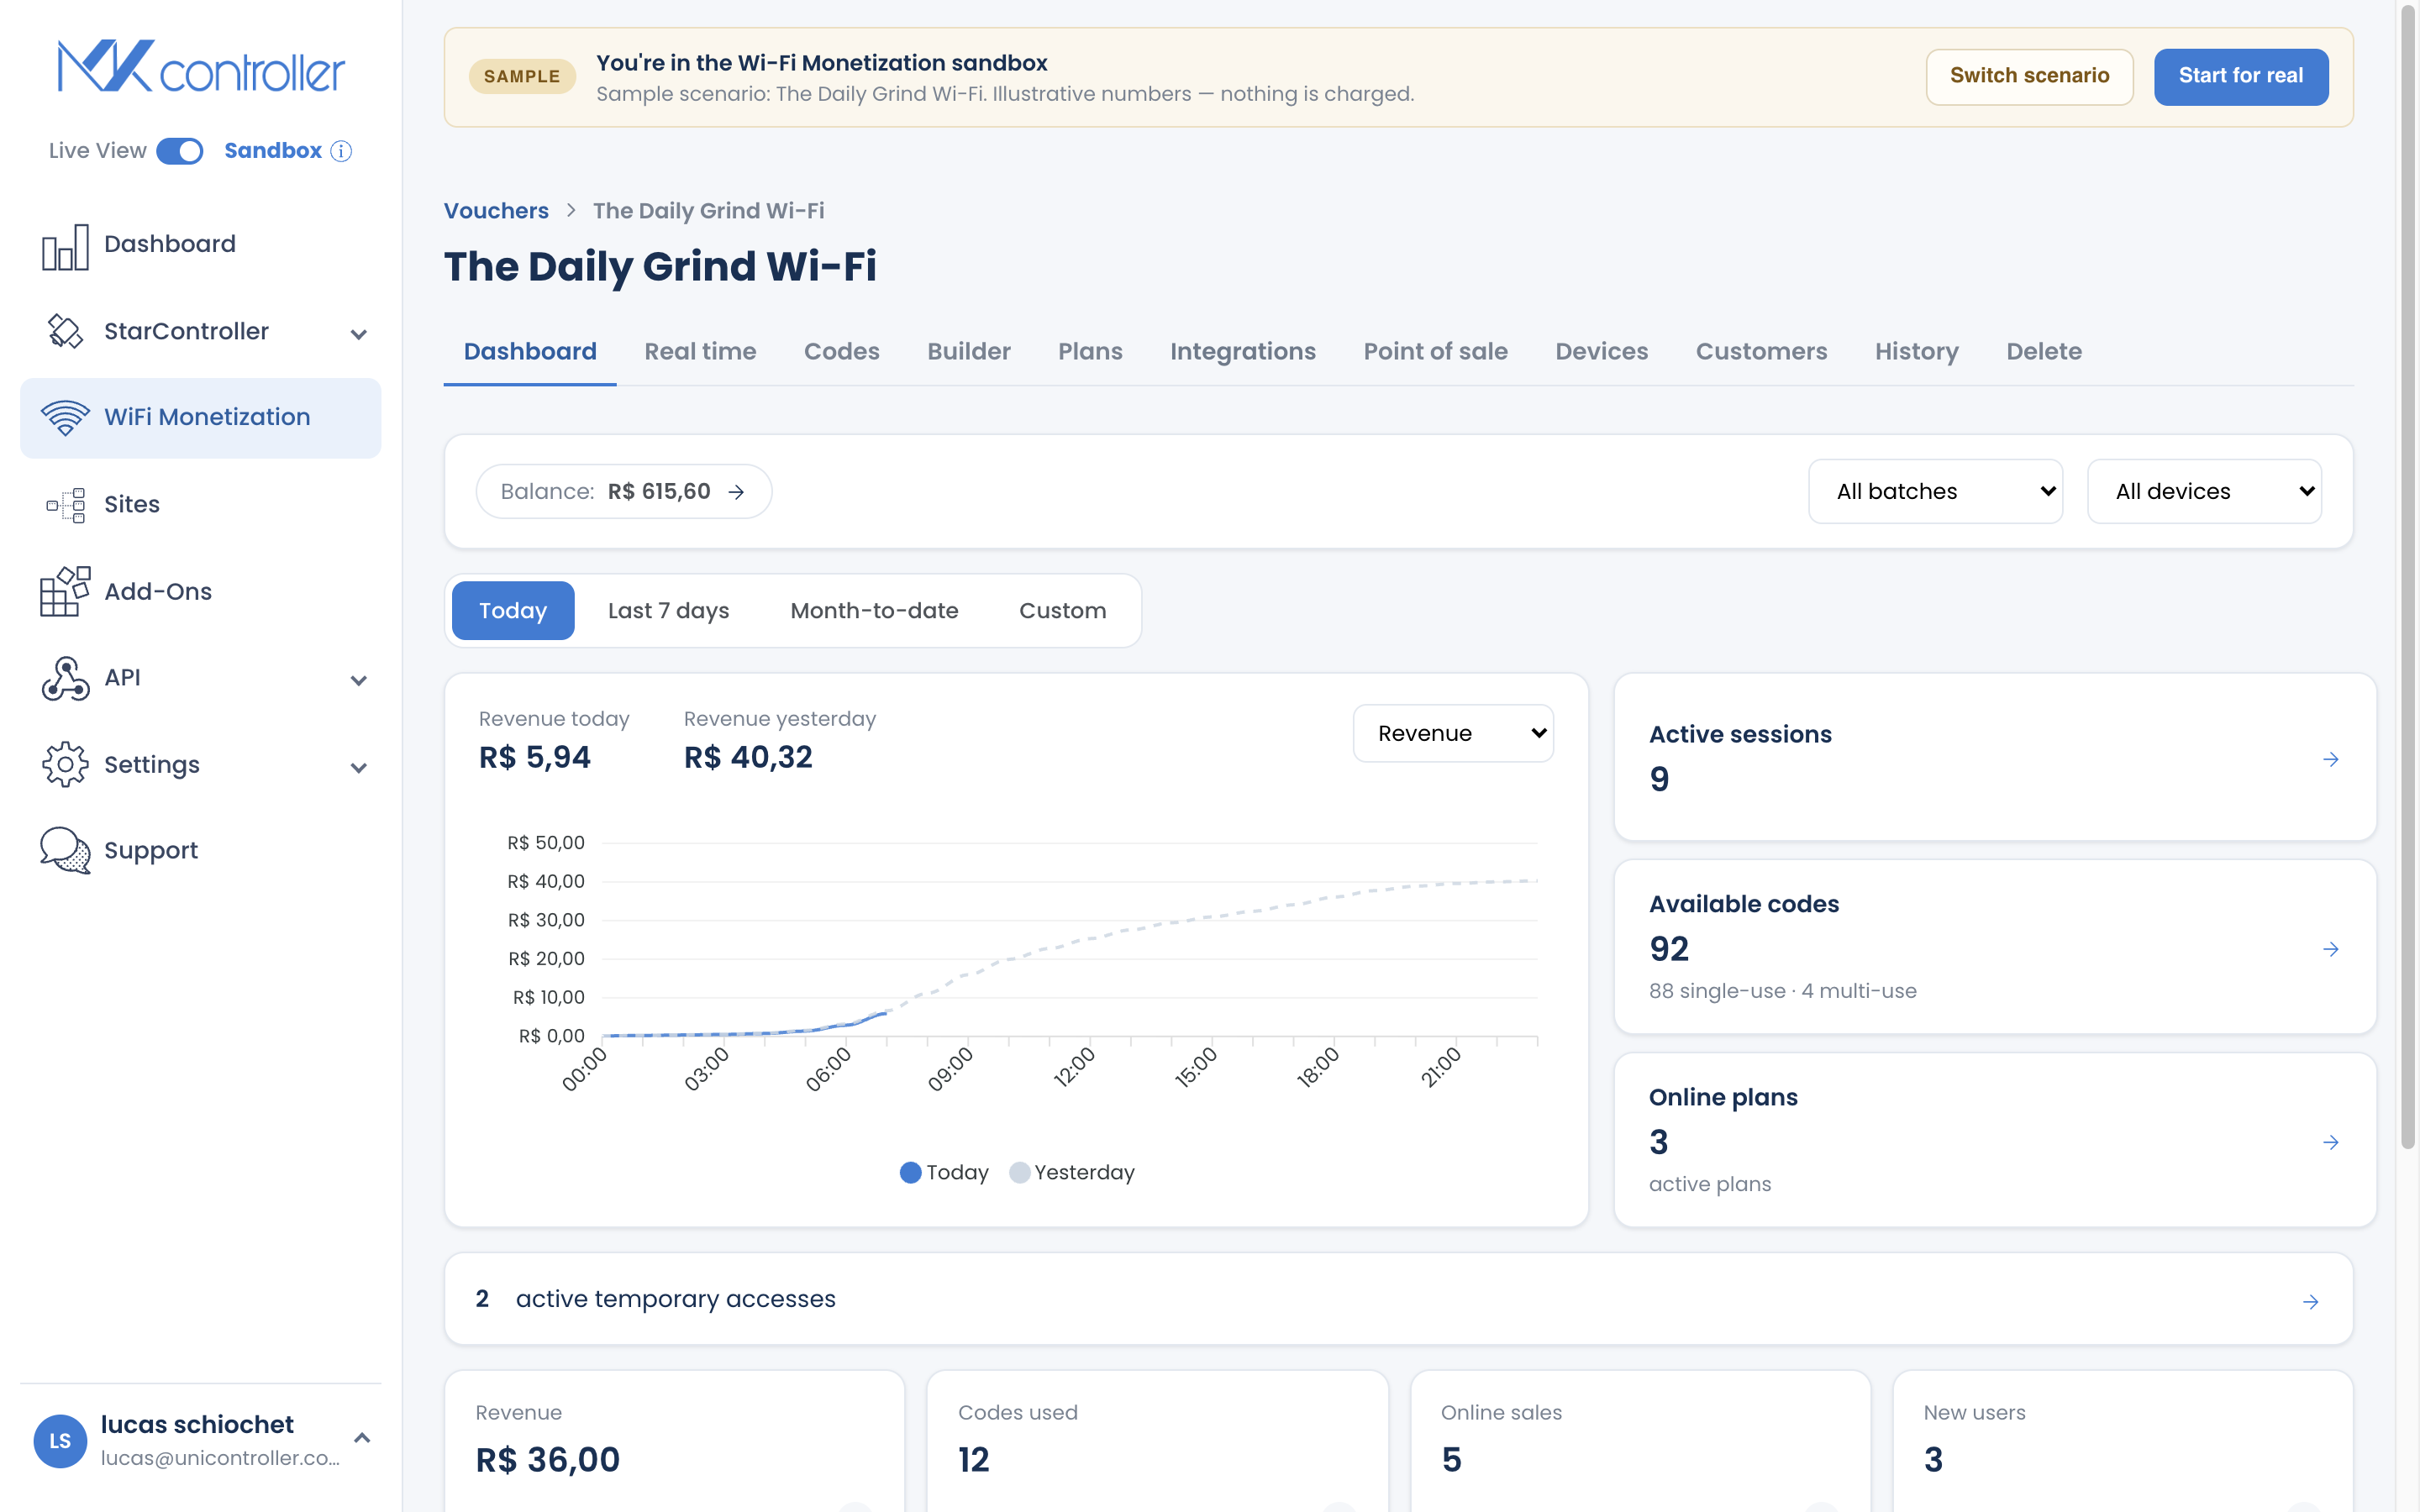
Task: Click the StarController satellite icon
Action: 65,331
